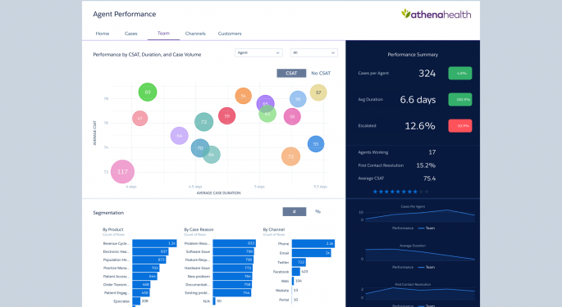The image size is (562, 307).
Task: Open the Cases tab
Action: tap(130, 34)
